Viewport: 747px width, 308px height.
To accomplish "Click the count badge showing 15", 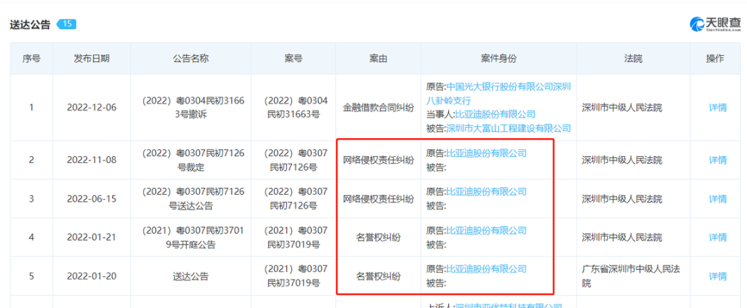I will (x=66, y=24).
